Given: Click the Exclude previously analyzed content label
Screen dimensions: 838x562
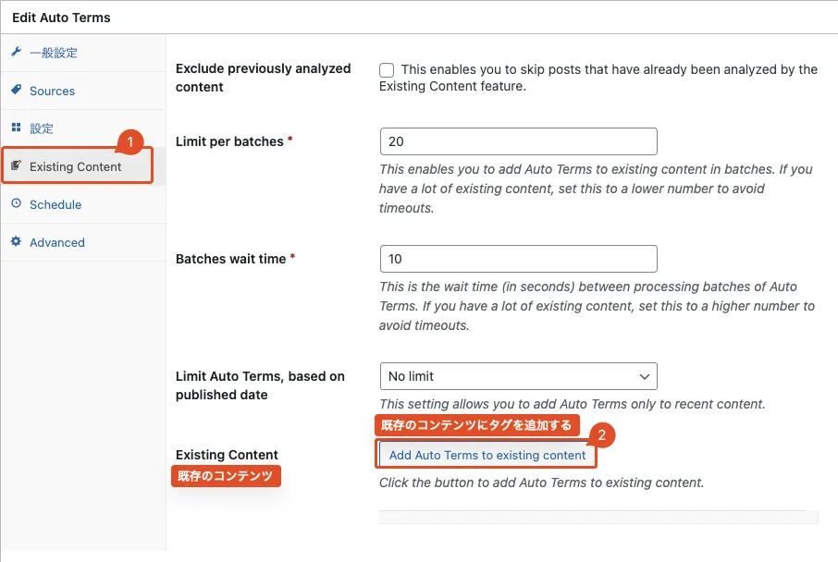Looking at the screenshot, I should 263,78.
